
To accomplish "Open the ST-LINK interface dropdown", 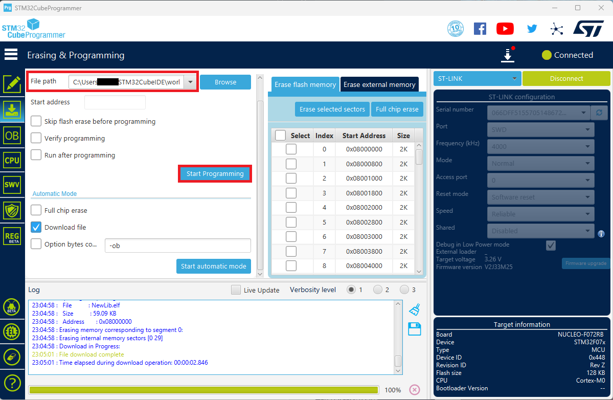I will tap(477, 79).
